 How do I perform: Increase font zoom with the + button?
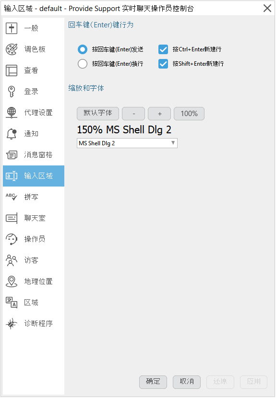[159, 114]
